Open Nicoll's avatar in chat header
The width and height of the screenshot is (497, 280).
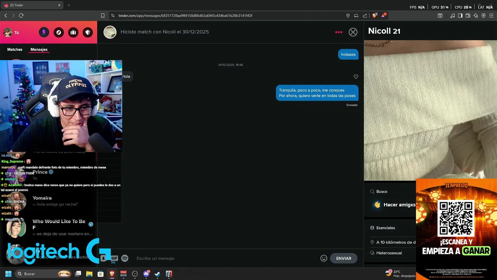coord(110,32)
